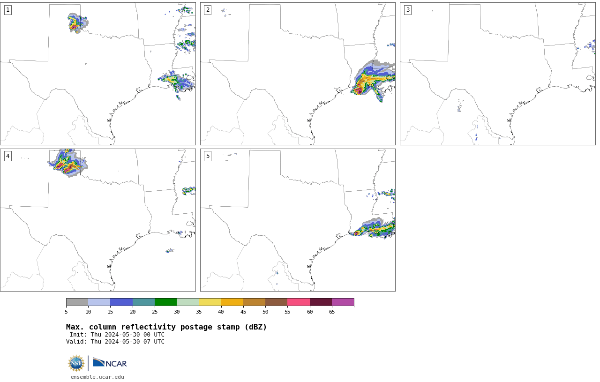The image size is (600, 382).
Task: Click the dark green 25-30 dBZ swatch
Action: pos(165,302)
